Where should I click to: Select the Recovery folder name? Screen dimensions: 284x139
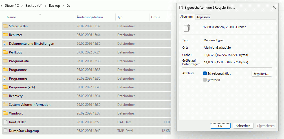pos(16,96)
